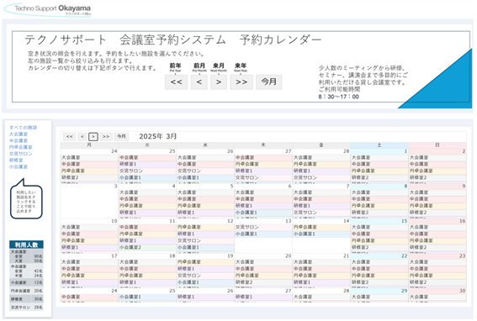Screen dimensions: 477x321
Task: Click the 2025年 3月 calendar title
Action: (x=158, y=136)
